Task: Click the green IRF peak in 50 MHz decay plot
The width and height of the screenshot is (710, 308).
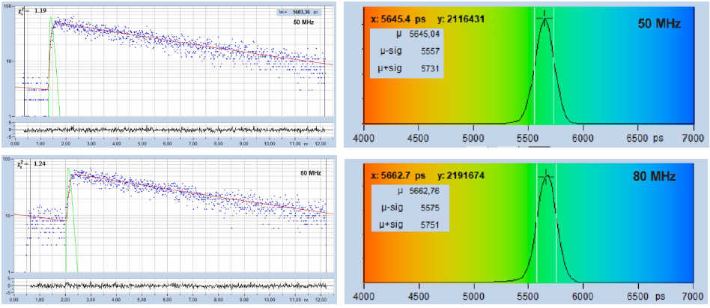Action: pos(52,24)
